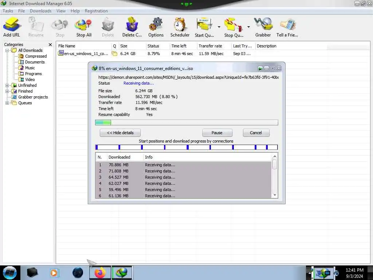Click the connections progress strip
This screenshot has height=280, width=373.
[186, 147]
